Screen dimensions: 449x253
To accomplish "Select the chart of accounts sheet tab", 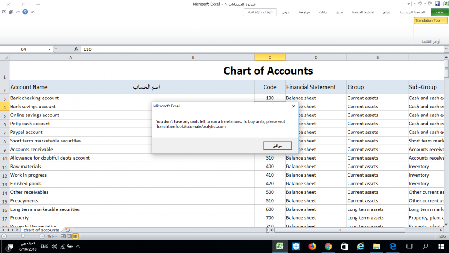I will pos(41,230).
